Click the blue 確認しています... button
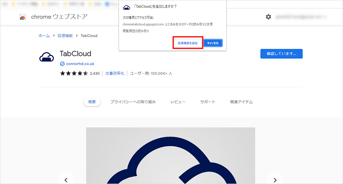This screenshot has width=343, height=184. (x=281, y=54)
